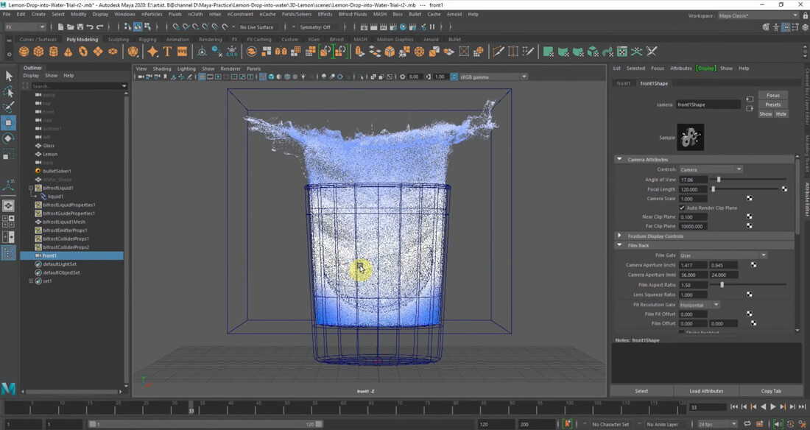Open the sRGB gamma view transform dropdown

pos(493,77)
